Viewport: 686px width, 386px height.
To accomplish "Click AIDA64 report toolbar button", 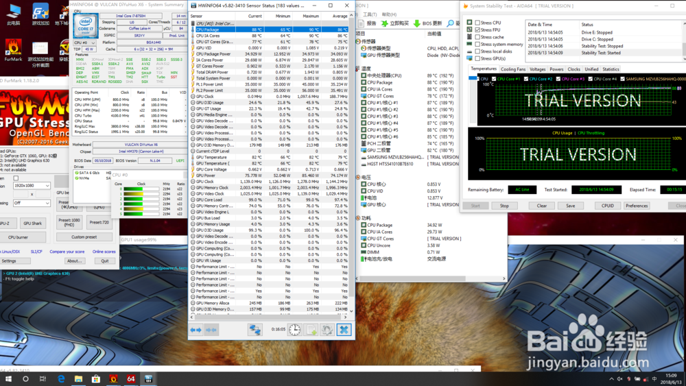I will [368, 23].
